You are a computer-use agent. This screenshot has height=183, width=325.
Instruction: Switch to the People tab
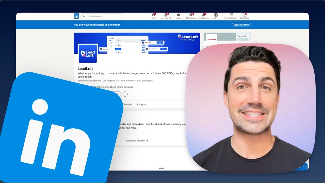tap(128, 104)
